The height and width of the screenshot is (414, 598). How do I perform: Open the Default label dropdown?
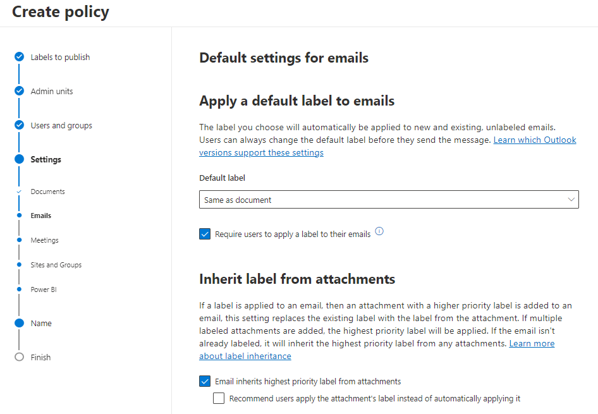(389, 200)
